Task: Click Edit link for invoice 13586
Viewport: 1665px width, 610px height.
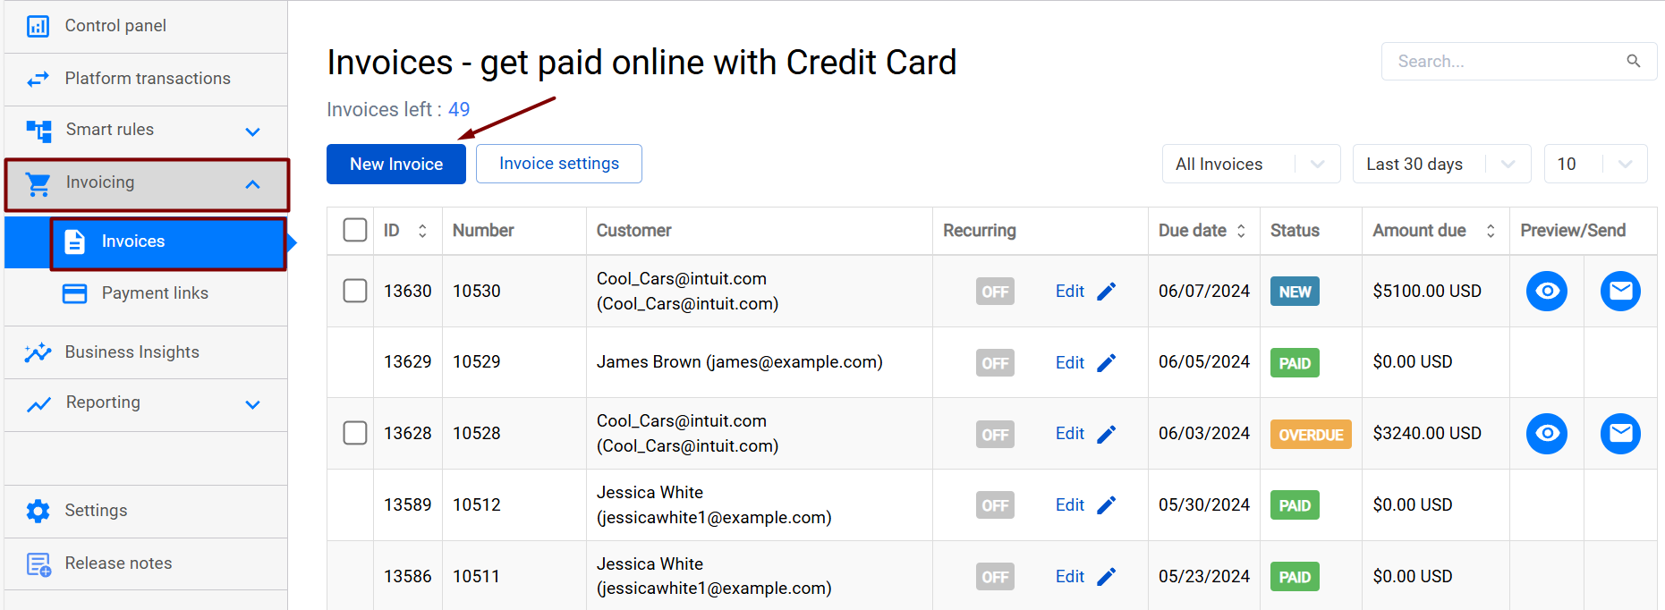Action: point(1070,577)
